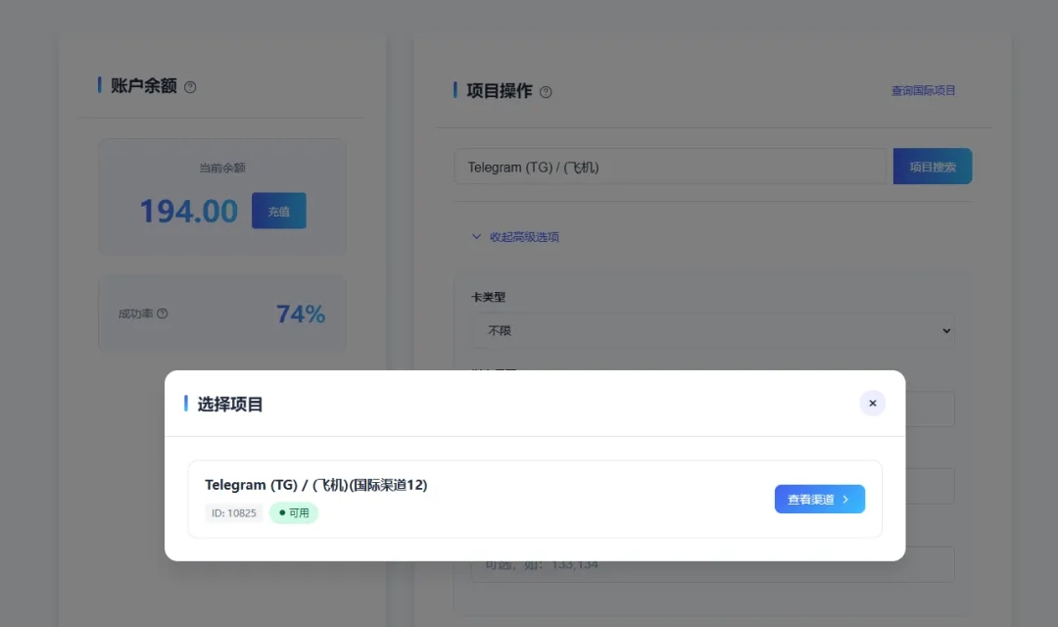Click the question mark icon next to 成功率

163,313
